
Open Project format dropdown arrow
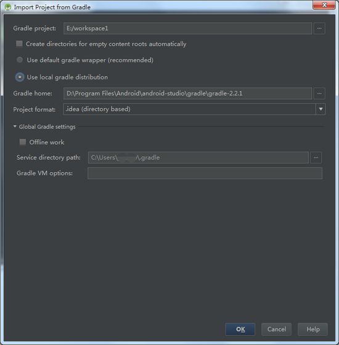tap(321, 109)
